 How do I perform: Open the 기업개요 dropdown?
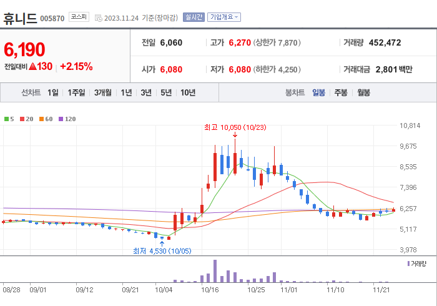click(223, 17)
